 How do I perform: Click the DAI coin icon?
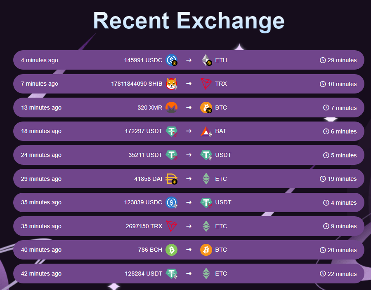[172, 179]
